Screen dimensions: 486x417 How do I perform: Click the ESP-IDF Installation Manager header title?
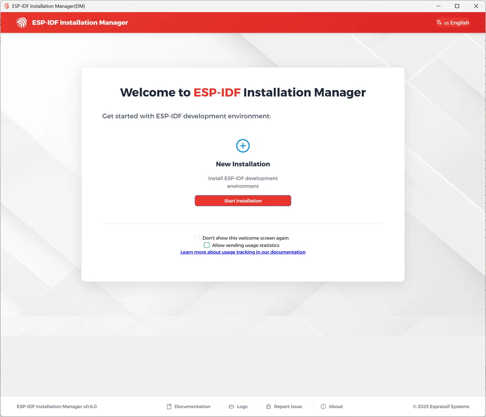(80, 23)
